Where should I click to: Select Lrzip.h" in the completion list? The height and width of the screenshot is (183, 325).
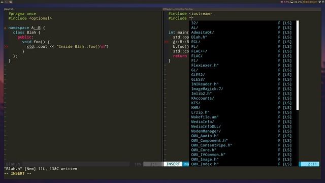pos(243,112)
